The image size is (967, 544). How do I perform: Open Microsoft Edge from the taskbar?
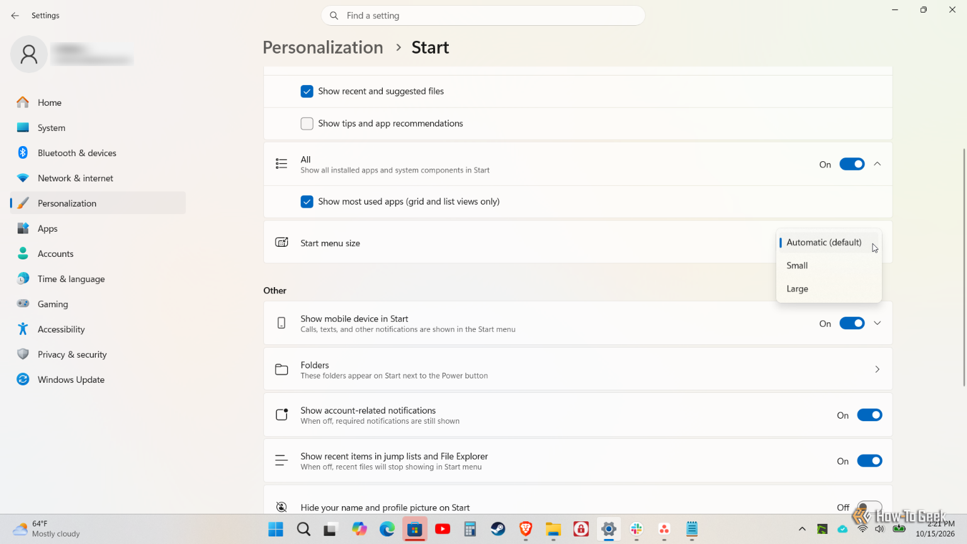point(387,530)
